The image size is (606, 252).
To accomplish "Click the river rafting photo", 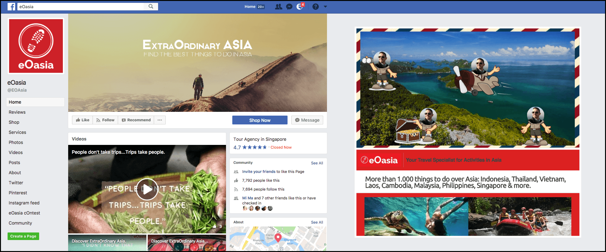I will 520,216.
